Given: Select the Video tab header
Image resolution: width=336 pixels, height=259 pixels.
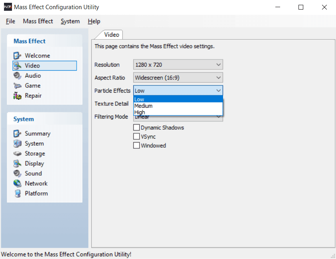Looking at the screenshot, I should [111, 35].
